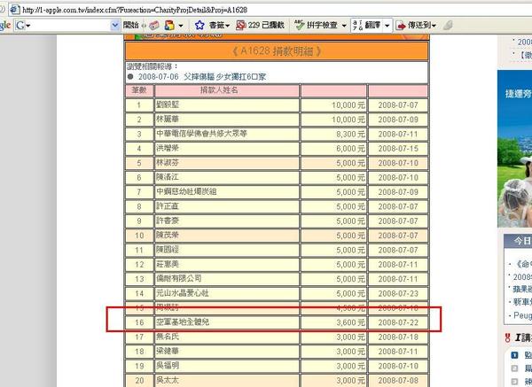Click the date 2008-07-23
Image resolution: width=532 pixels, height=387 pixels.
[x=398, y=293]
